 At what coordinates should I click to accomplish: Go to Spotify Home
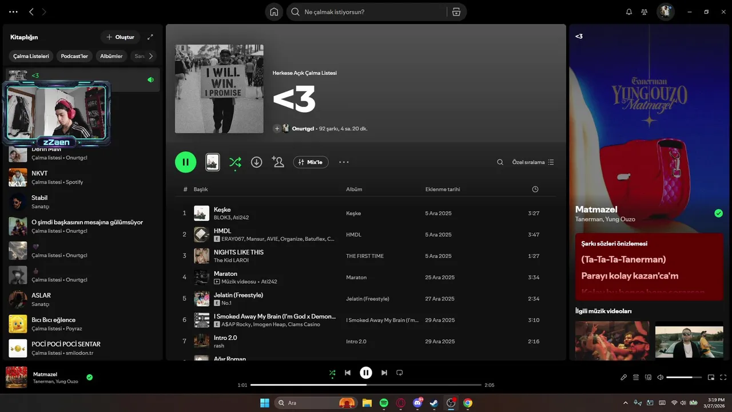(274, 12)
